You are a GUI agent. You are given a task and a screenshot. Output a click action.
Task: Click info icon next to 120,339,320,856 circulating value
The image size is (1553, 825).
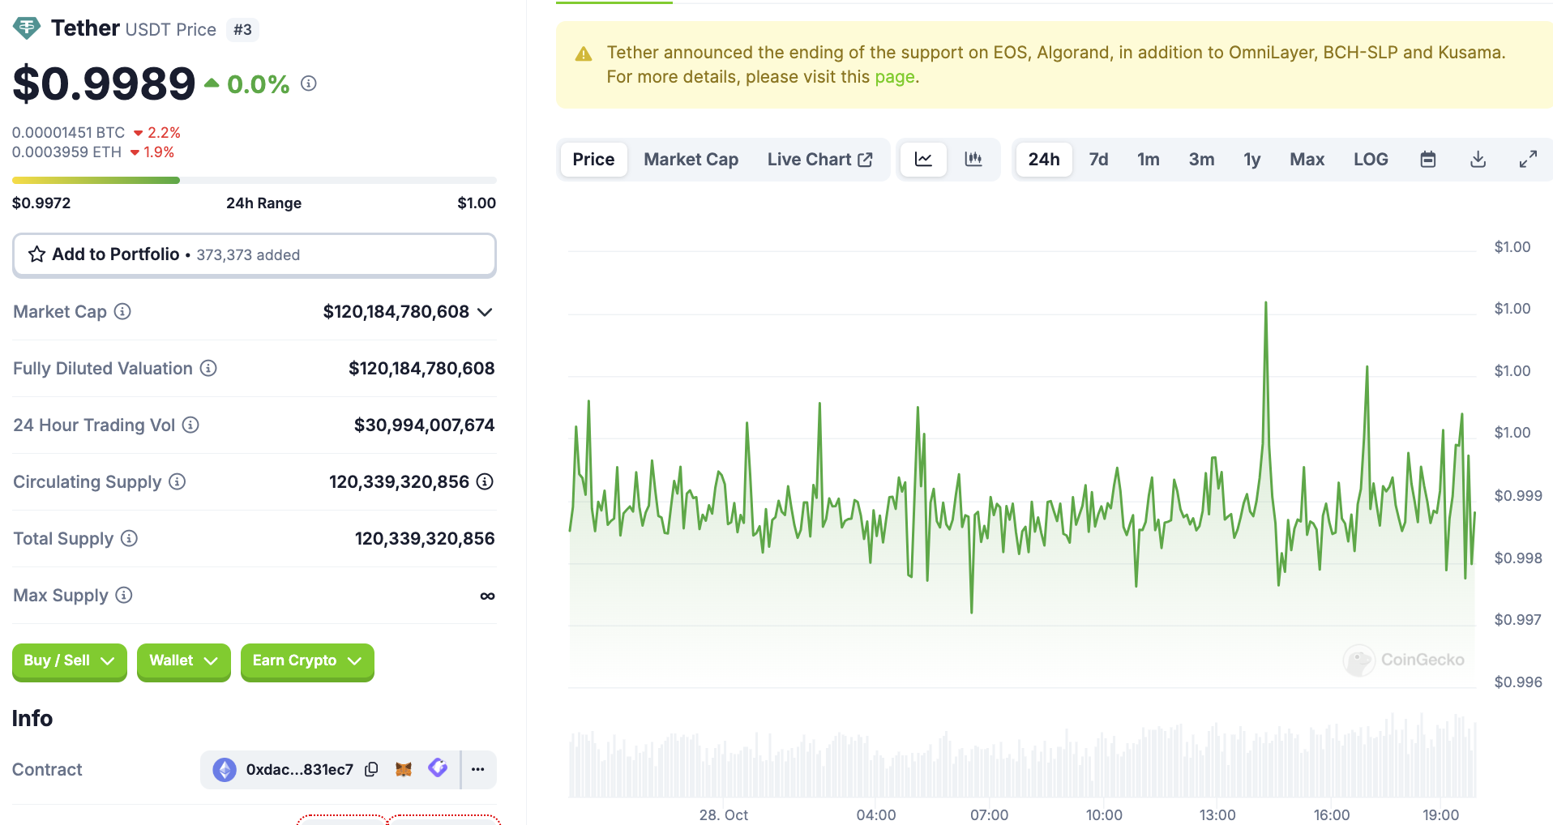click(x=485, y=481)
